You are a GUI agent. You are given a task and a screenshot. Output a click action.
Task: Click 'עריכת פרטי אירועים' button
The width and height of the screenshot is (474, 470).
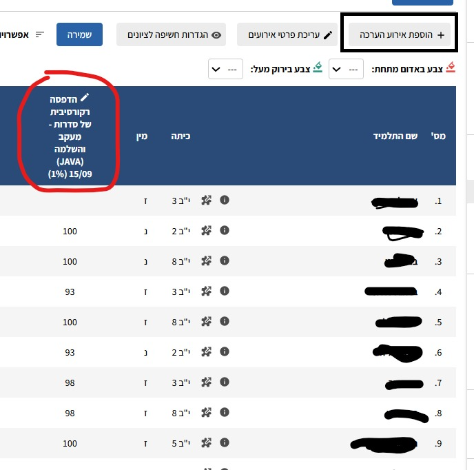click(x=289, y=34)
